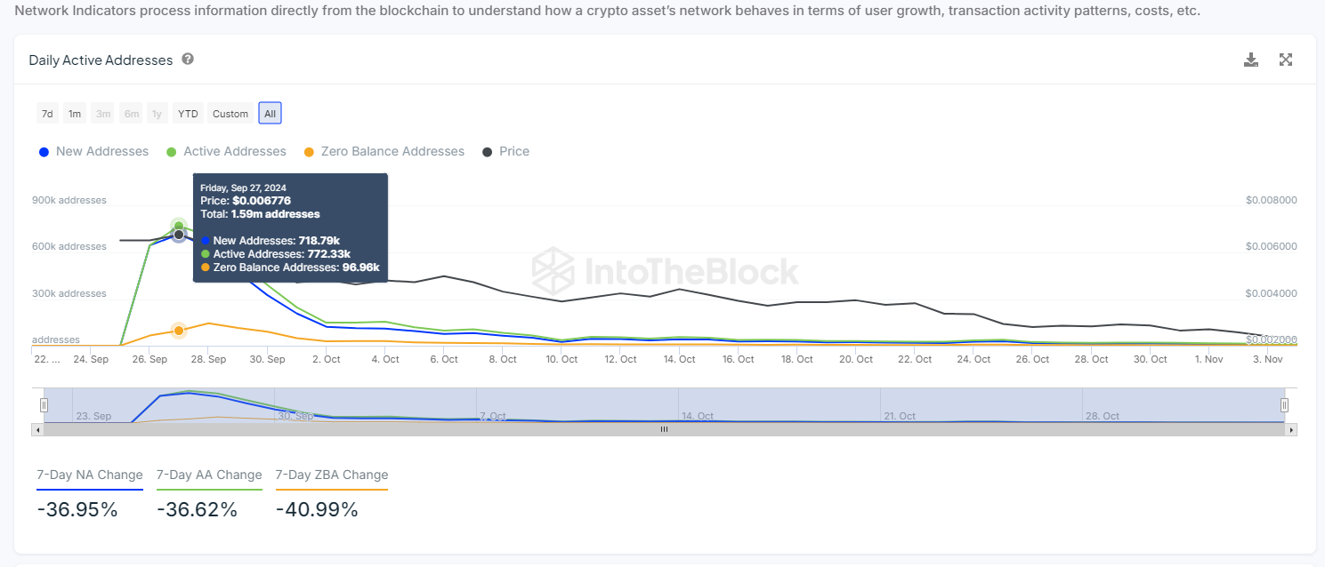Viewport: 1325px width, 567px height.
Task: Open the Custom date range picker
Action: 230,114
